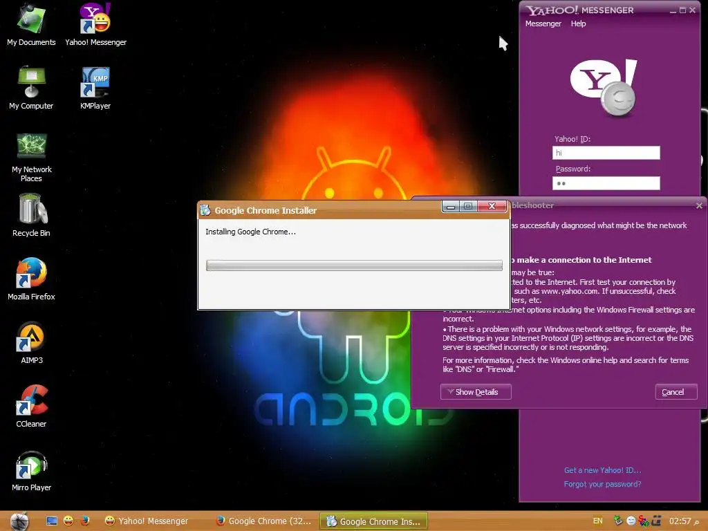Minimize the Google Chrome Installer window
The image size is (708, 531).
(x=451, y=206)
